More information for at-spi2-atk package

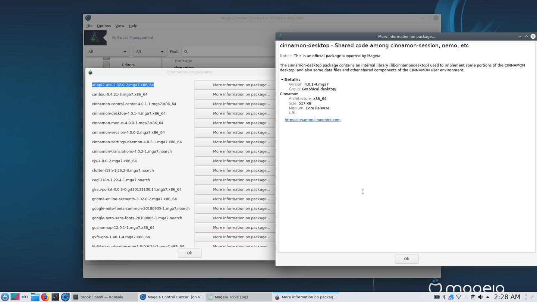point(235,85)
